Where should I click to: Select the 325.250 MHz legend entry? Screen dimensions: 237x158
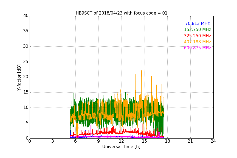[198, 36]
